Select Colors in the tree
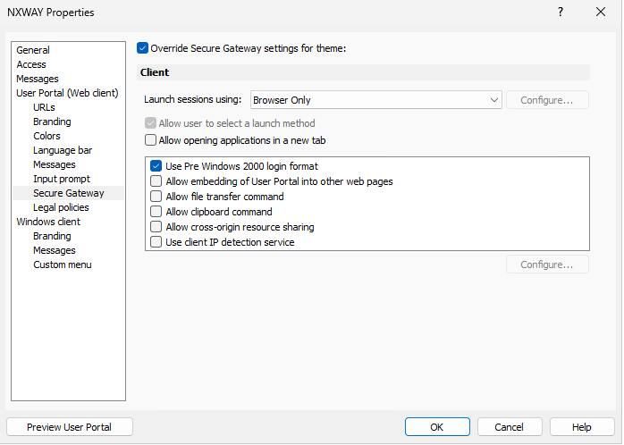Image resolution: width=624 pixels, height=445 pixels. point(47,136)
